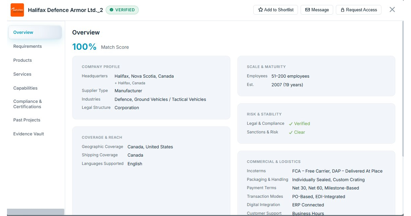Request Access to supplier details
The image size is (411, 216).
click(x=358, y=10)
